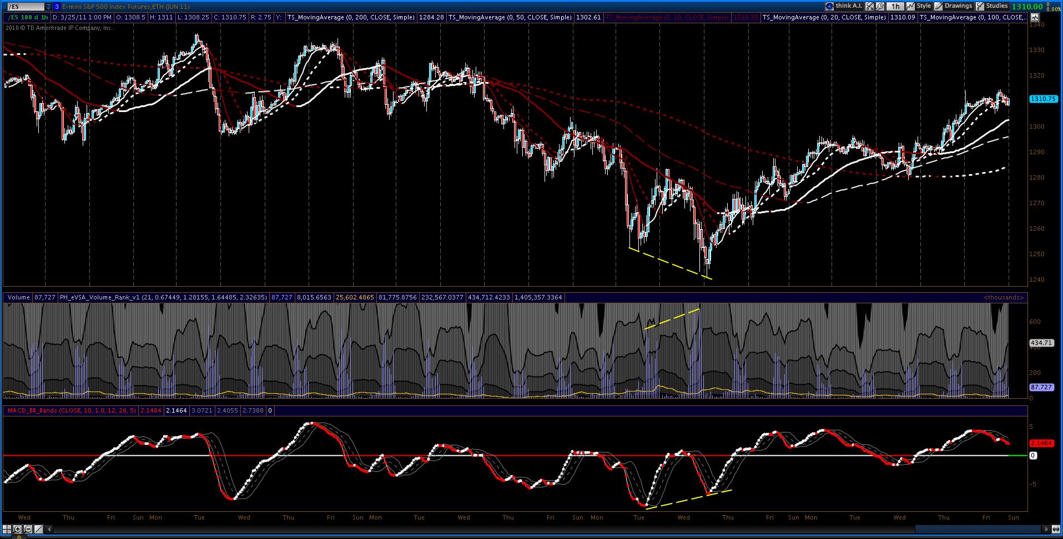Select the 100-period TS_MovingAverage label
The image size is (1063, 539).
972,17
